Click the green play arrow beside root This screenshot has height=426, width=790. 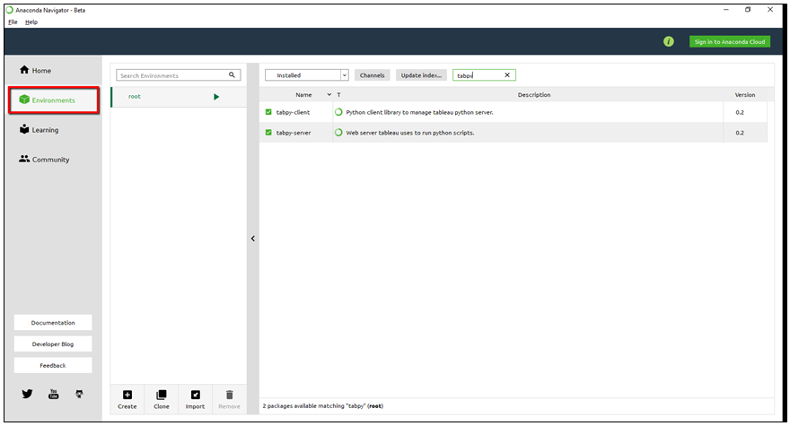(x=216, y=97)
